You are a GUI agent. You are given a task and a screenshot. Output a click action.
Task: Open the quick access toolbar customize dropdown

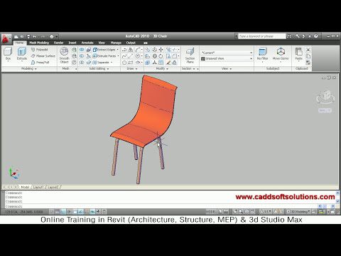[57, 37]
